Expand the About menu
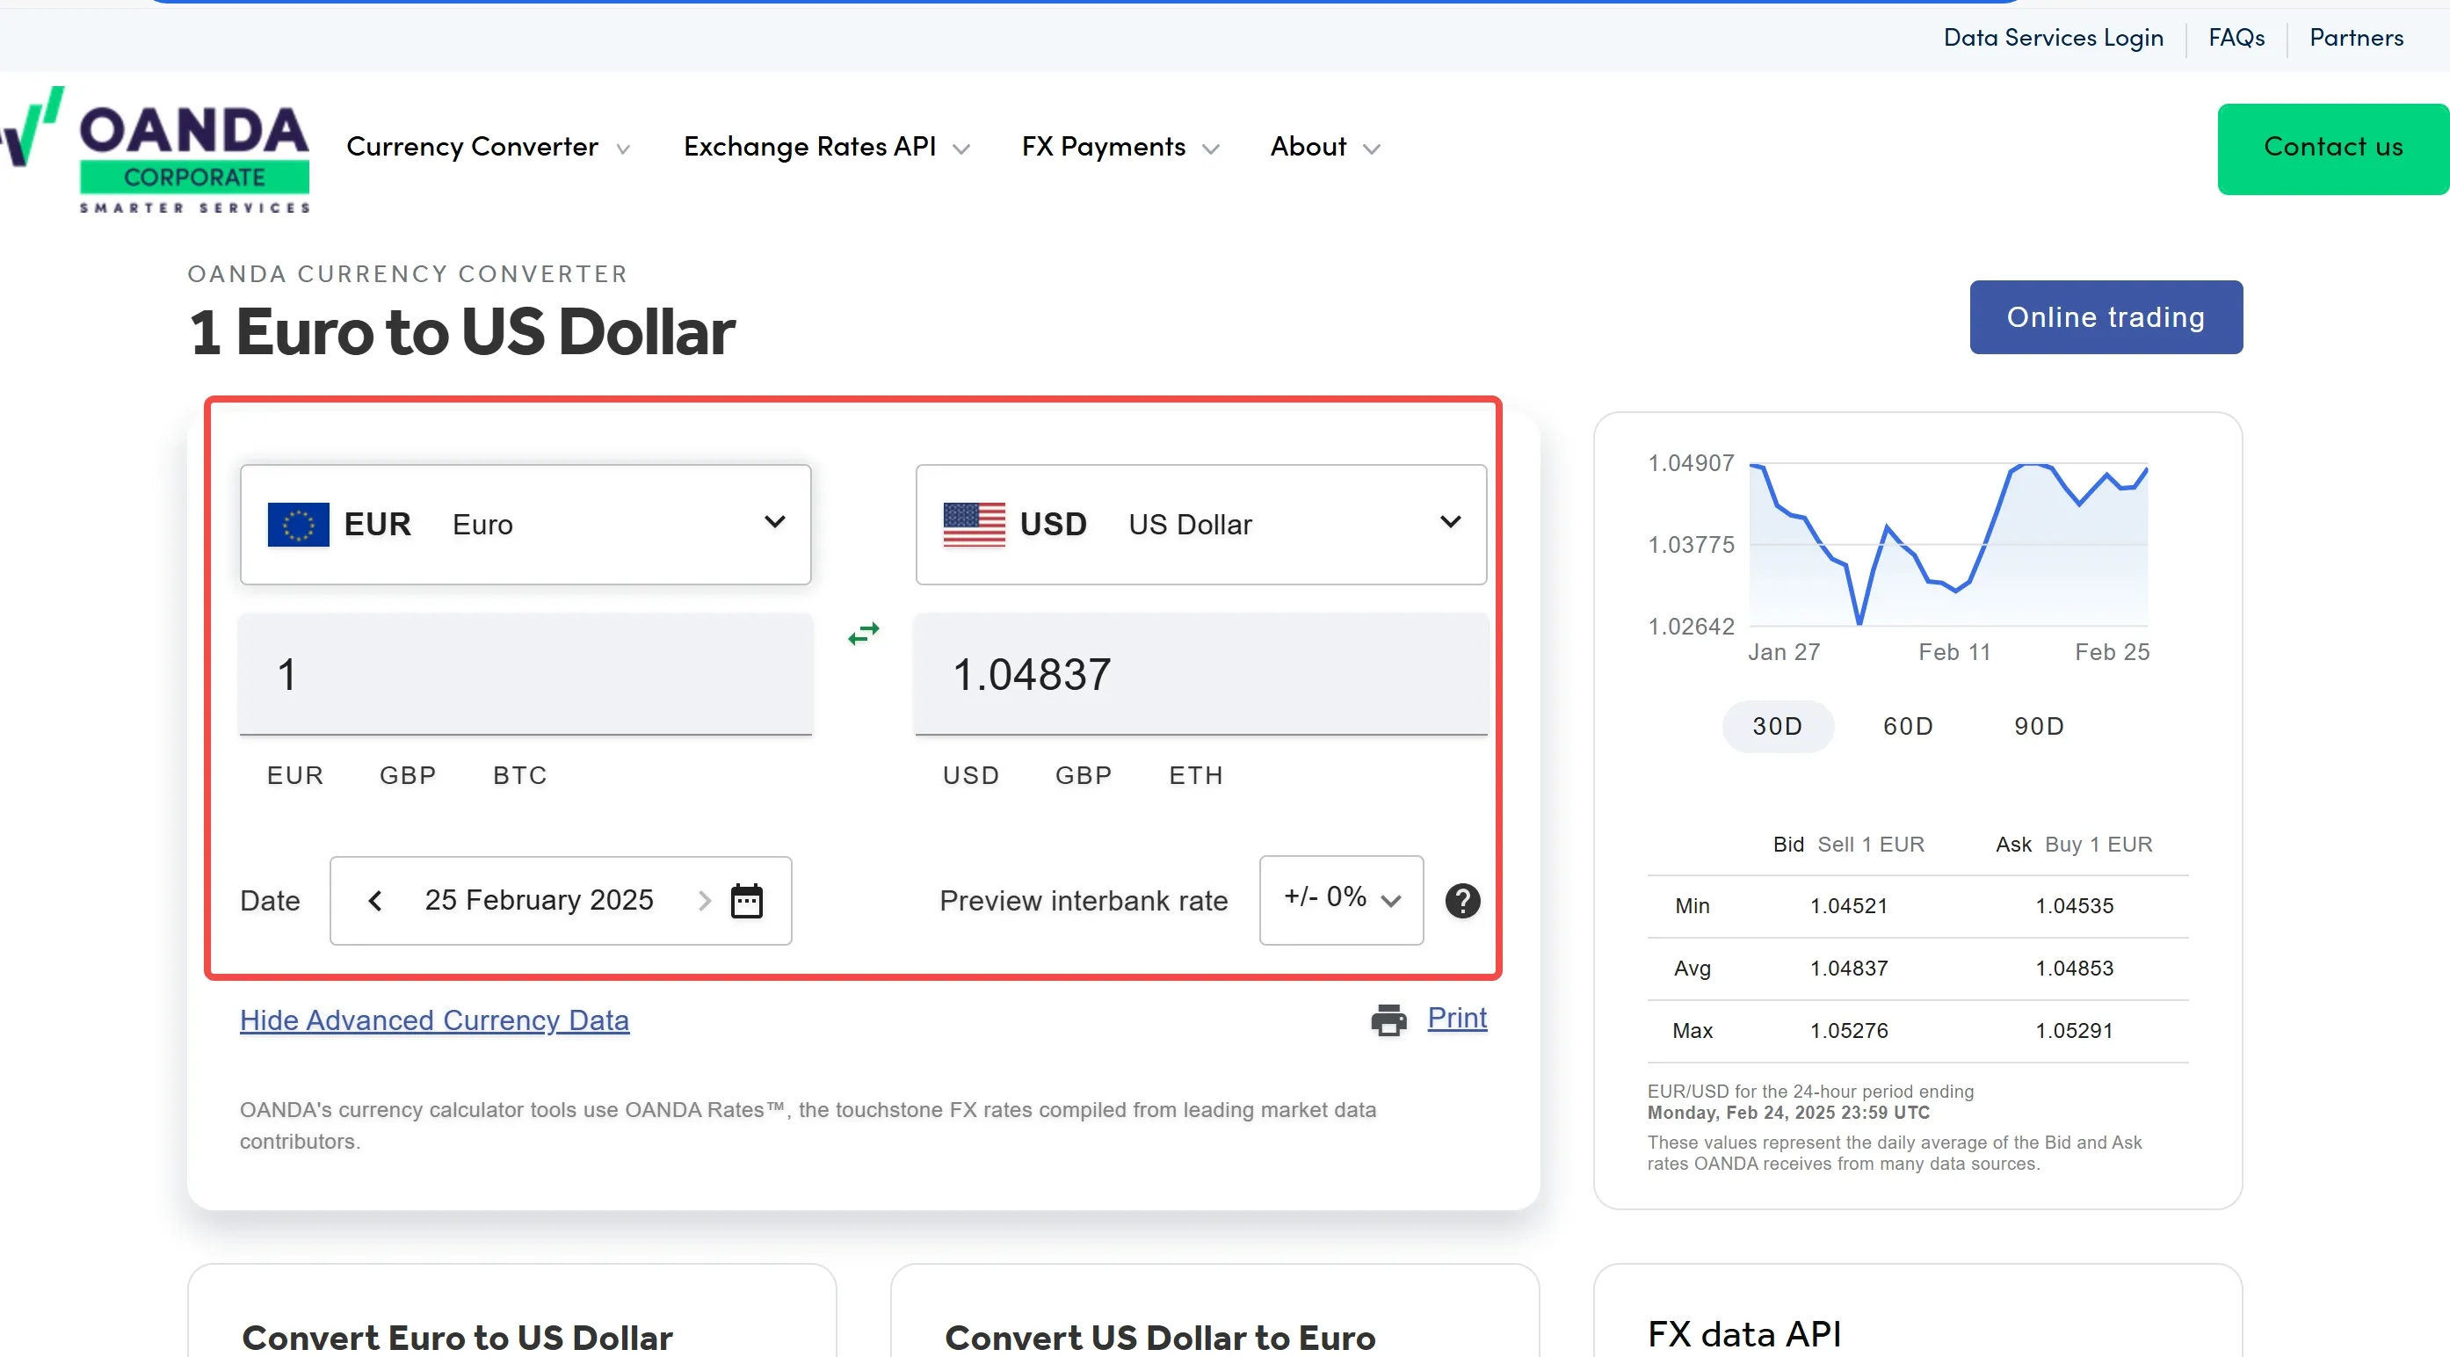This screenshot has width=2450, height=1357. 1325,147
